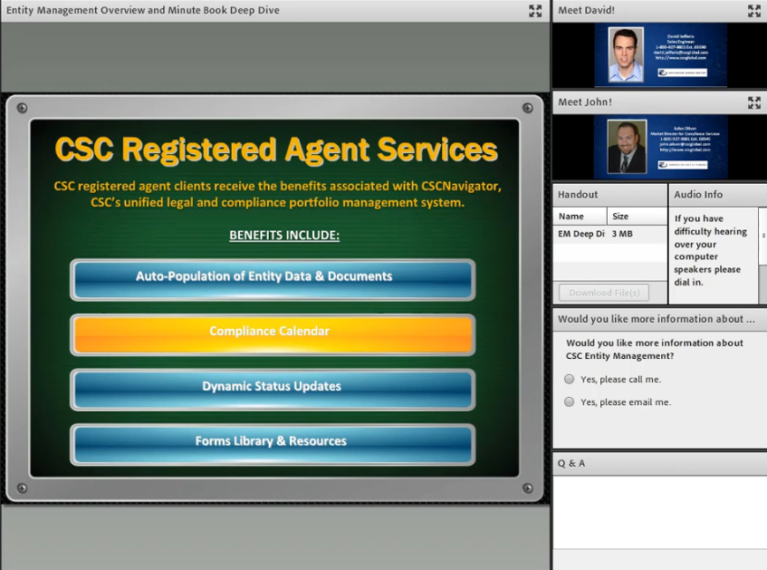767x570 pixels.
Task: Select the EM Deep Di handout file row
Action: (610, 234)
